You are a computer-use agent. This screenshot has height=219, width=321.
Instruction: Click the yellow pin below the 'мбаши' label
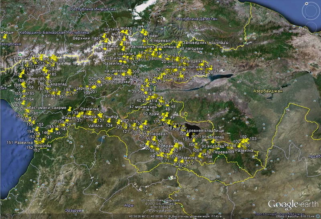tap(5, 36)
